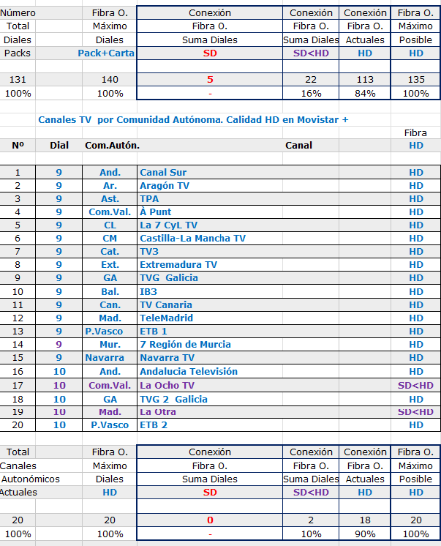The width and height of the screenshot is (441, 546).
Task: Click the Canales TV por Comunidad Autónoma title
Action: click(193, 119)
